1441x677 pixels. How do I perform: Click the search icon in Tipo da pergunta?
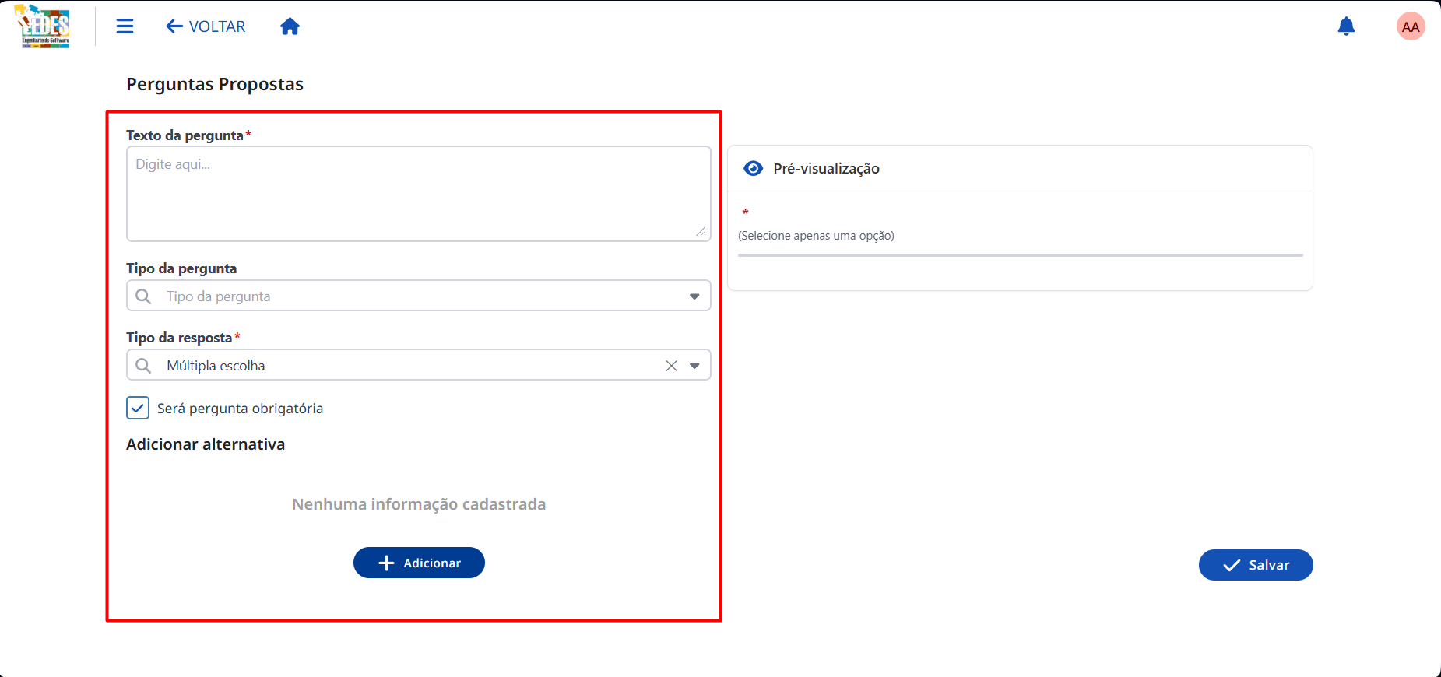pos(143,296)
